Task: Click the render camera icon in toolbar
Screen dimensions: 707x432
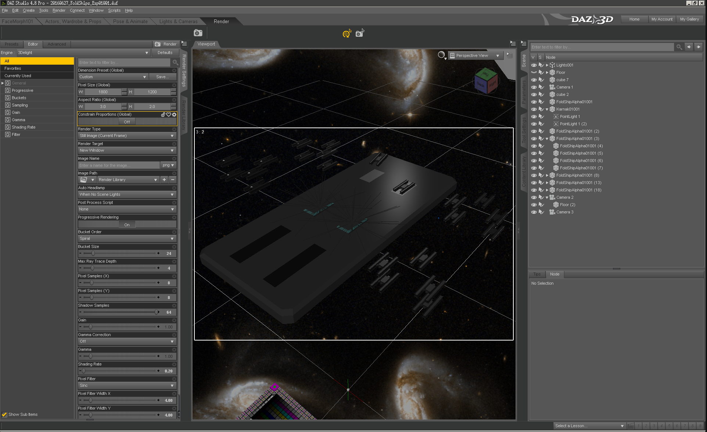Action: click(198, 33)
